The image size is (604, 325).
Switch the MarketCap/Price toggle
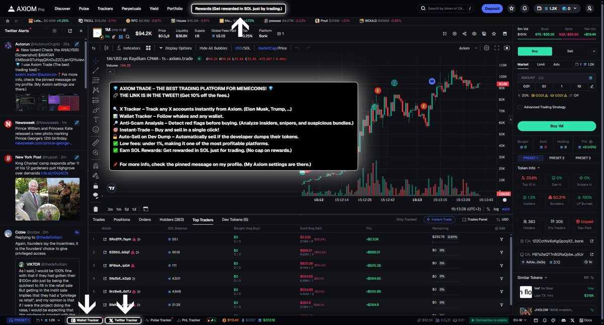point(272,48)
